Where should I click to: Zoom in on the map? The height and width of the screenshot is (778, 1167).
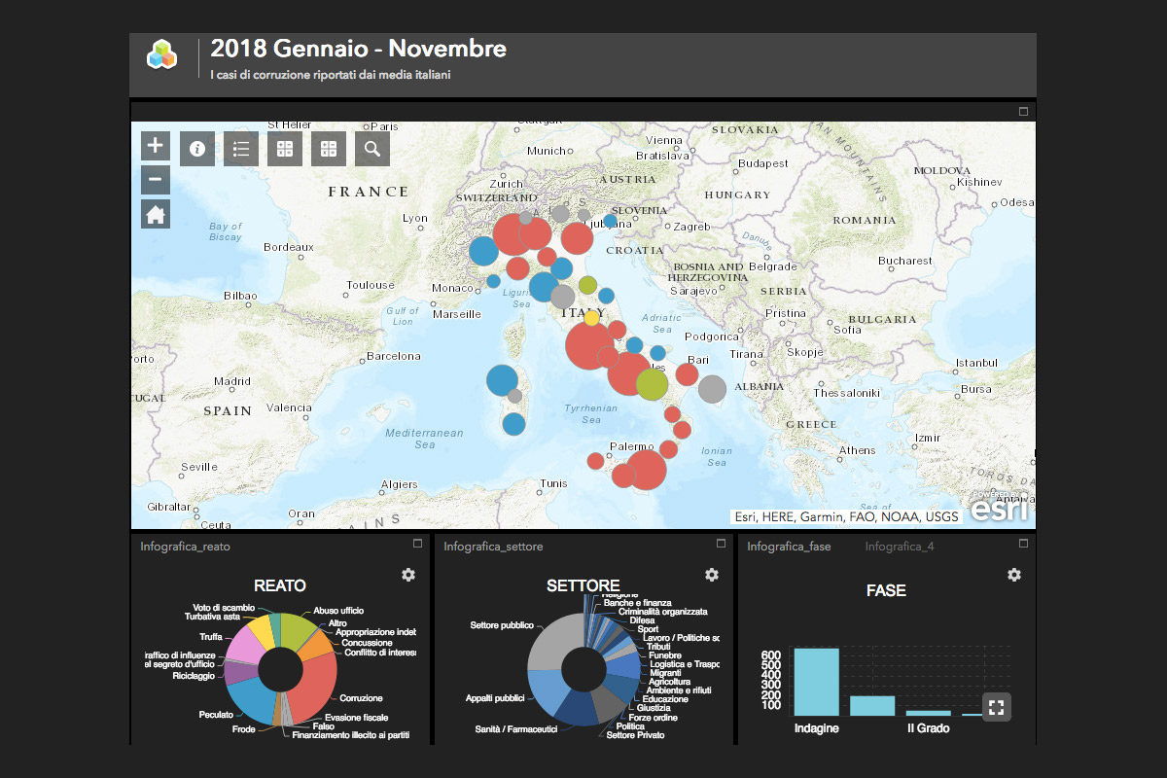156,147
